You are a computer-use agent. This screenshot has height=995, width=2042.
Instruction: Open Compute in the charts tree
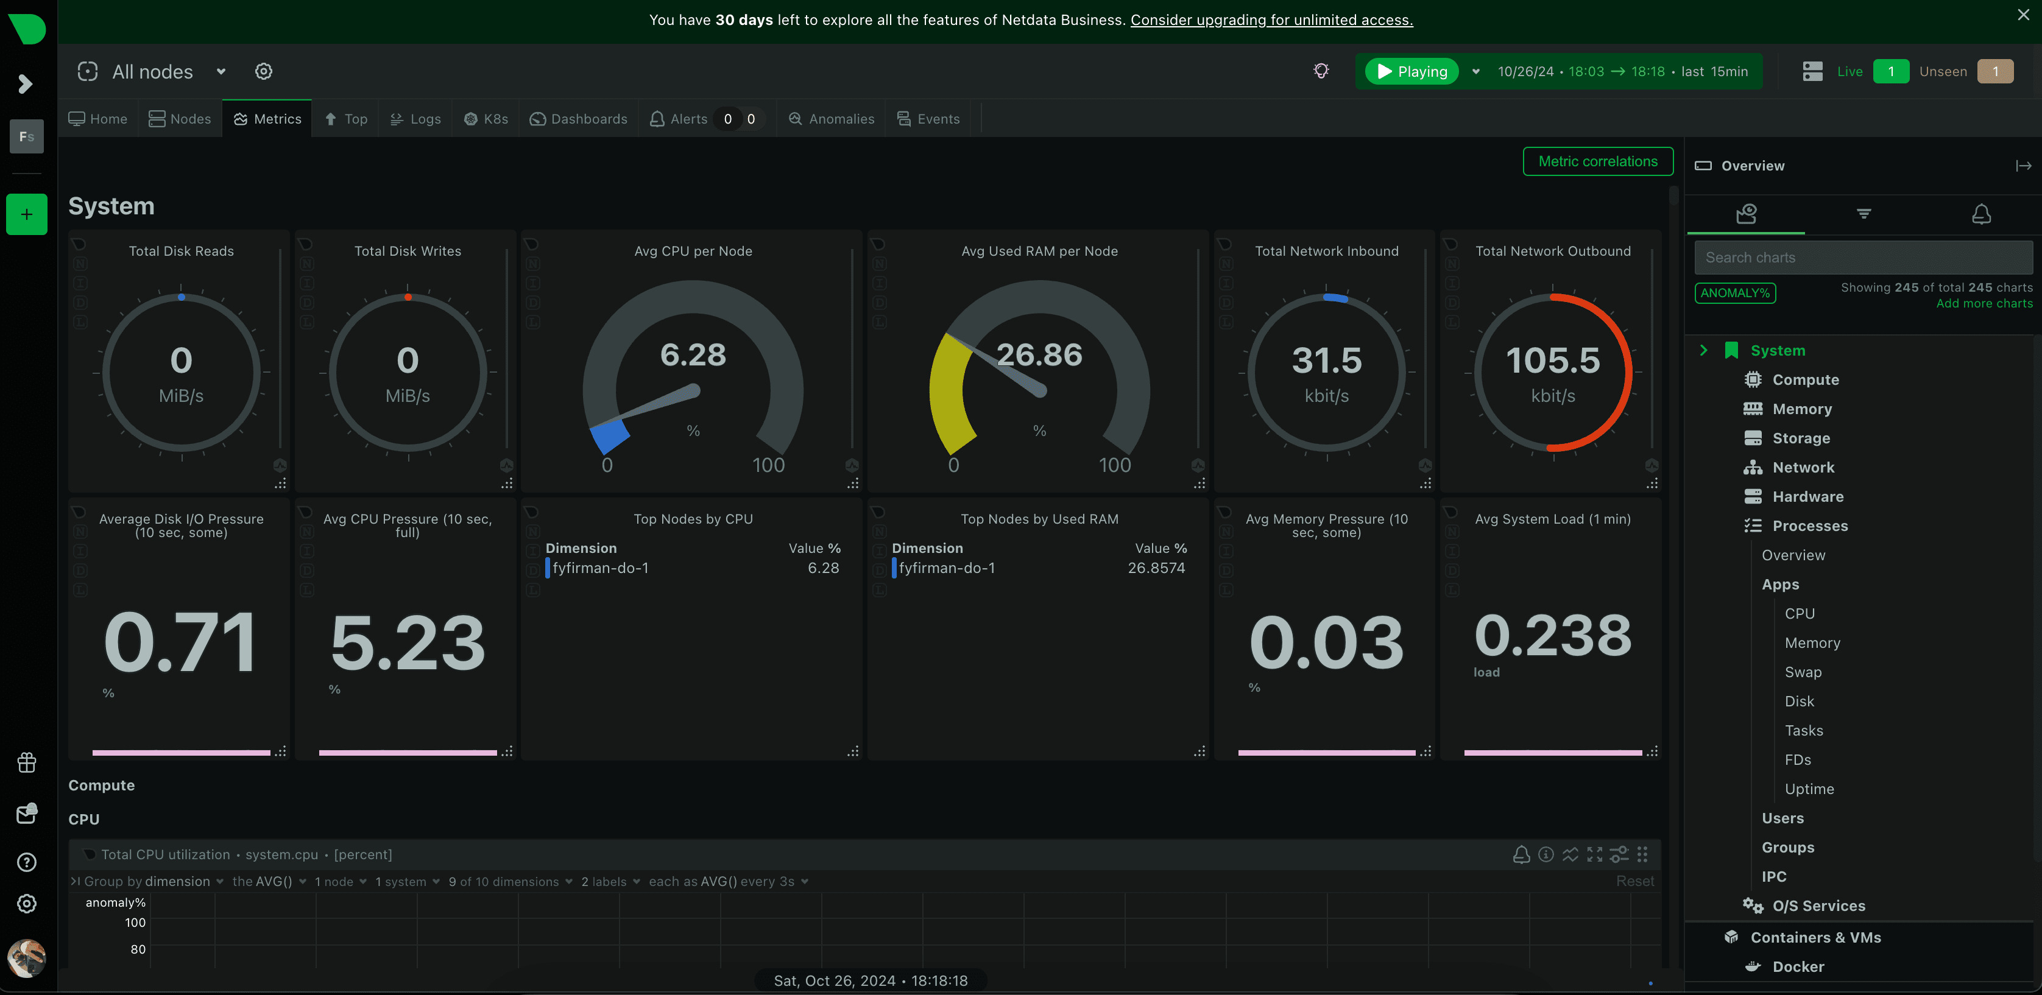pyautogui.click(x=1805, y=379)
